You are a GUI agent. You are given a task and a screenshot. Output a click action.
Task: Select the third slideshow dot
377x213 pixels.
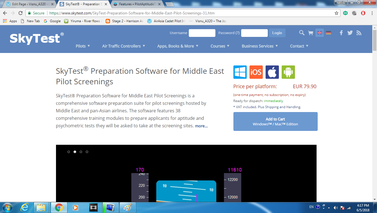[x=81, y=152]
